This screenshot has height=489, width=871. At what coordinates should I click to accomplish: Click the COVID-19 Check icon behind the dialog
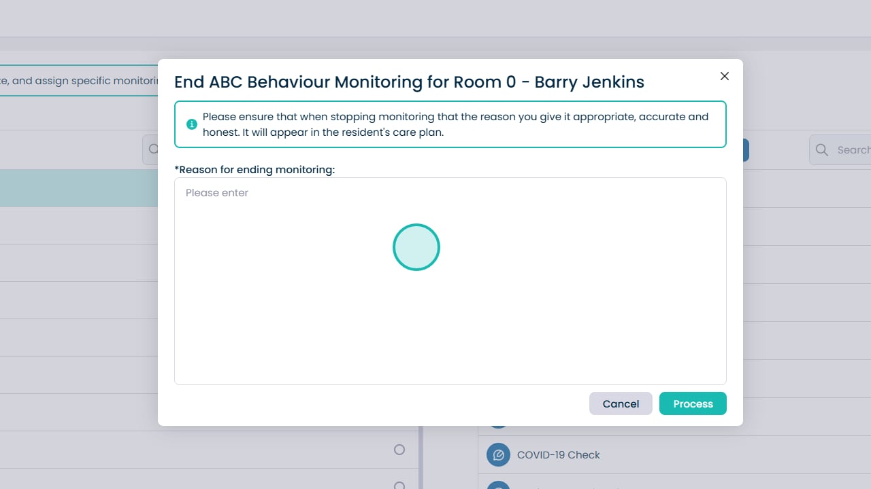[499, 455]
